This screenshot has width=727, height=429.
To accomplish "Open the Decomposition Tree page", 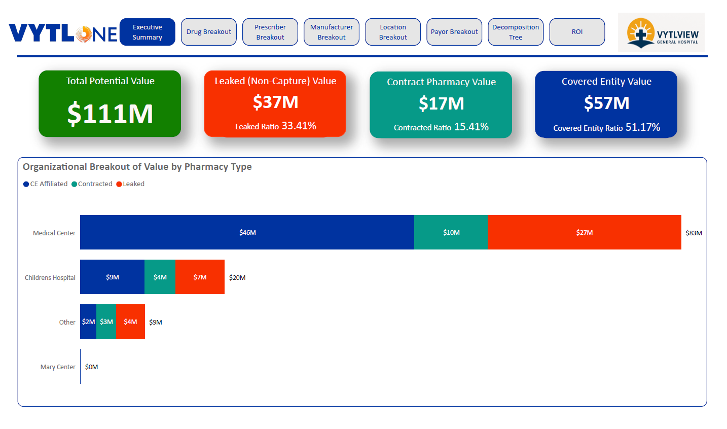I will click(516, 32).
